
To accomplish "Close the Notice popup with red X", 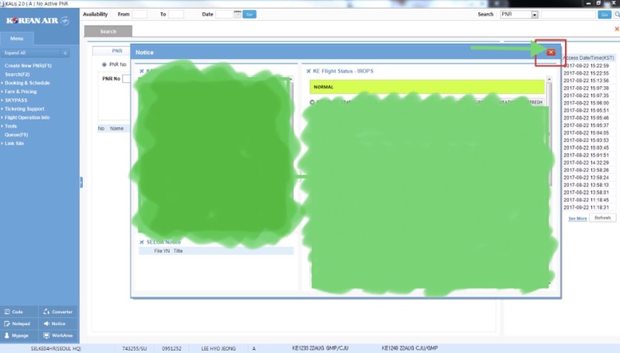I will click(x=551, y=52).
